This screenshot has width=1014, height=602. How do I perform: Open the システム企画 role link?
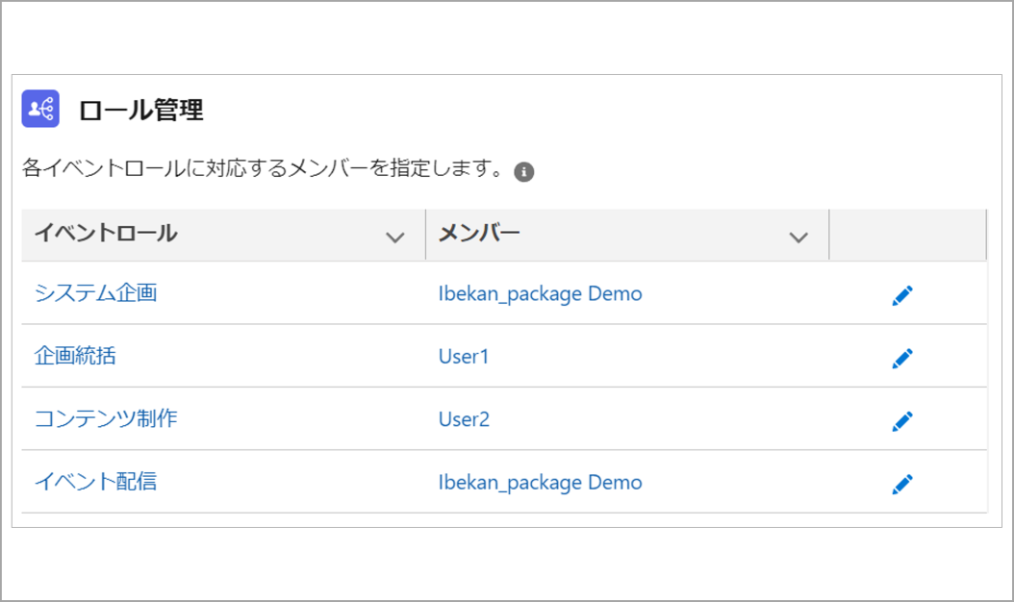pyautogui.click(x=95, y=293)
